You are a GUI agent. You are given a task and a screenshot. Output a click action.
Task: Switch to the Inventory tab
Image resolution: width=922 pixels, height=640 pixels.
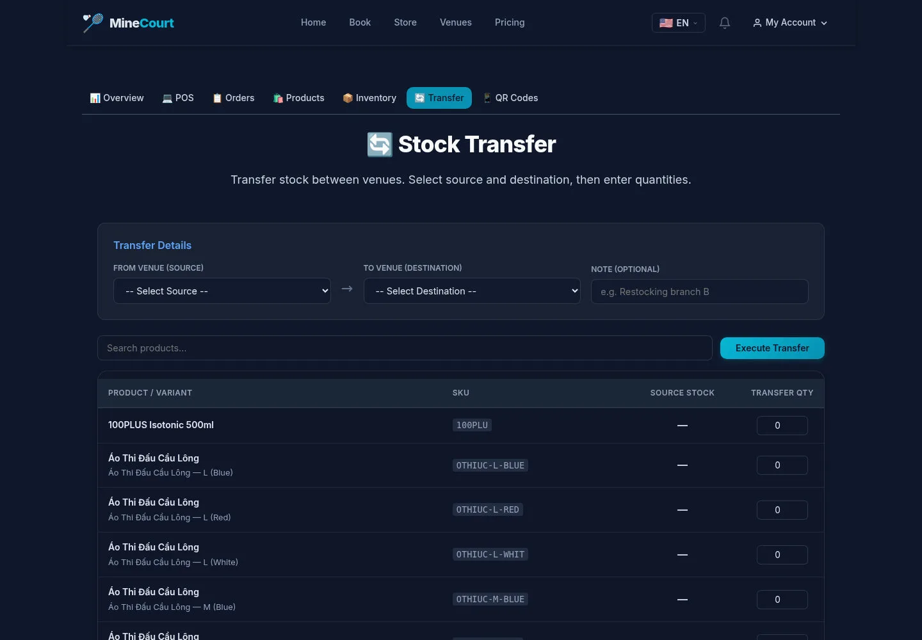click(x=369, y=98)
